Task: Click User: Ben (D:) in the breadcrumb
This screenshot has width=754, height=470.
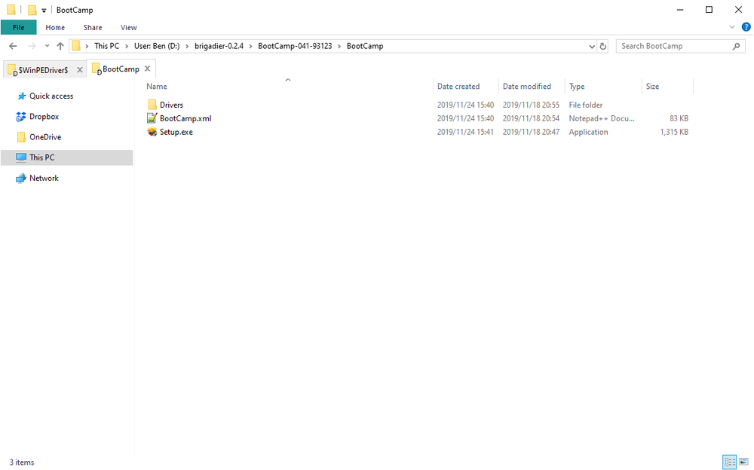Action: 157,46
